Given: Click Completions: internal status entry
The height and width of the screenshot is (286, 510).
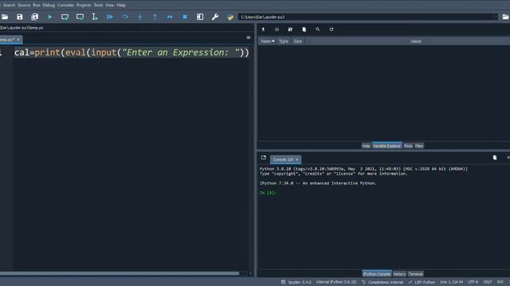Looking at the screenshot, I should pos(382,282).
